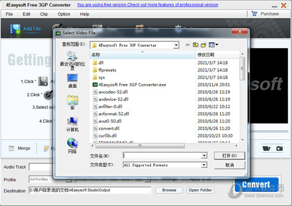292x206 pixels.
Task: Open the Option menu
Action: click(64, 14)
